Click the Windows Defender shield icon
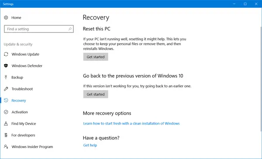Viewport: 262px width, 159px height. tap(6, 66)
